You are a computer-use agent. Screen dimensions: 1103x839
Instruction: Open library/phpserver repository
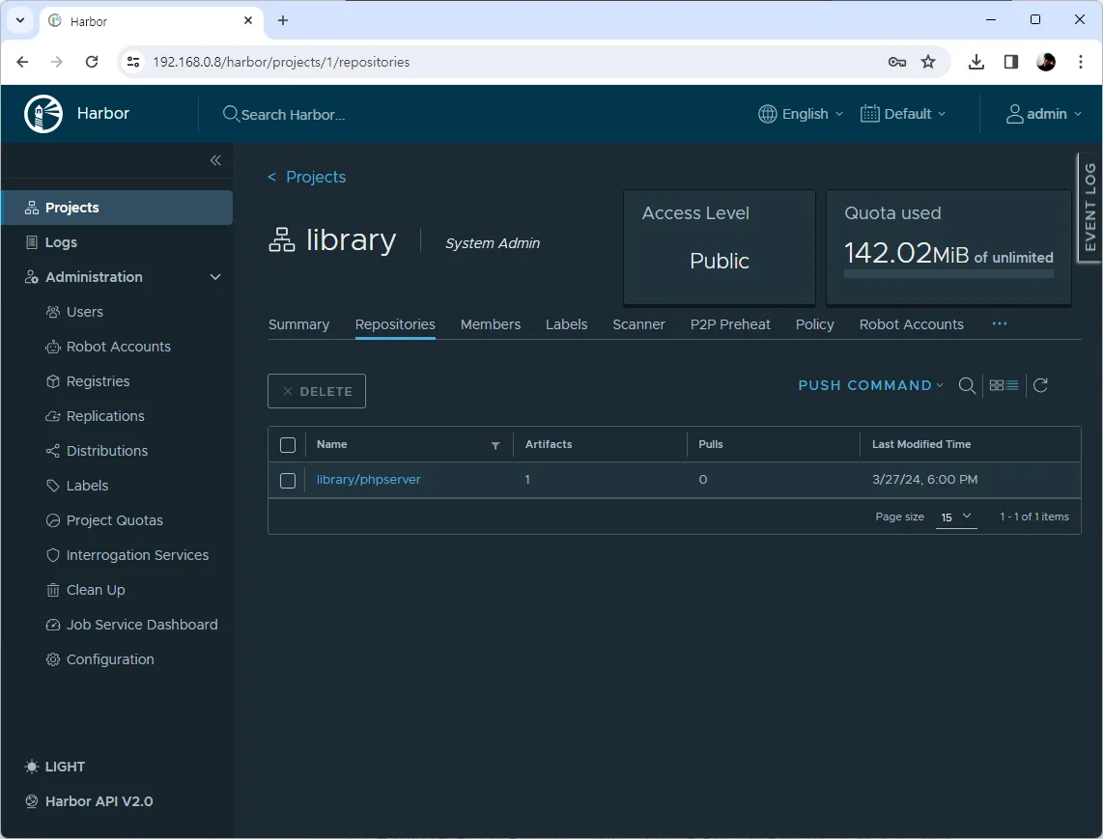pyautogui.click(x=368, y=480)
